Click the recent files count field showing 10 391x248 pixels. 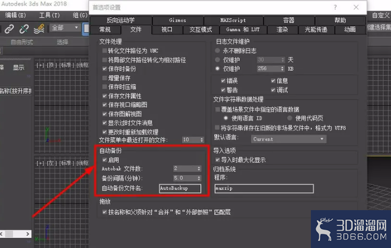191,140
